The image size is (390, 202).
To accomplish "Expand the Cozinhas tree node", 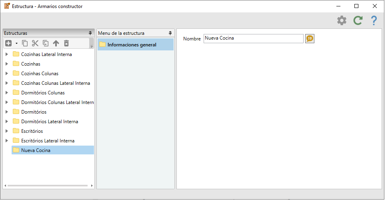I will pos(7,64).
